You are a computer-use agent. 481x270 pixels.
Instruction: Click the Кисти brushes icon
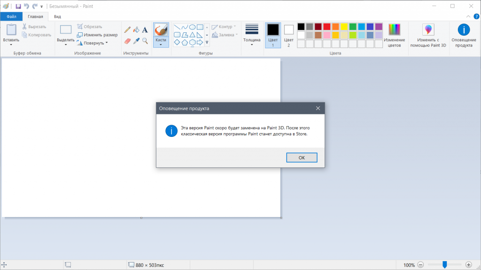tap(161, 30)
